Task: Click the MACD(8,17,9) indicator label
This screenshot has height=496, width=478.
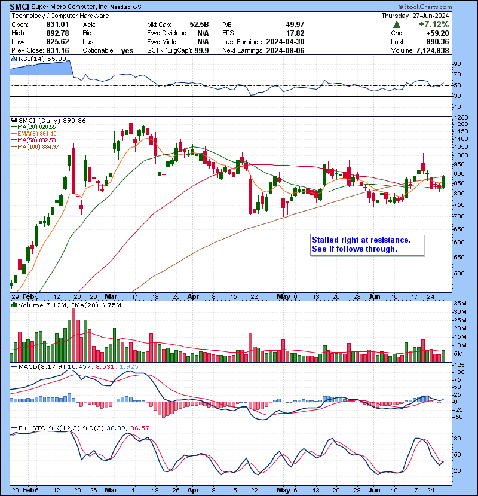Action: point(42,367)
